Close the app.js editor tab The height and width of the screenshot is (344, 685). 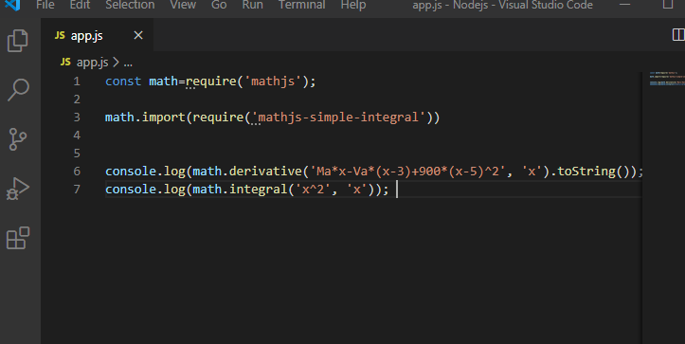pyautogui.click(x=138, y=35)
